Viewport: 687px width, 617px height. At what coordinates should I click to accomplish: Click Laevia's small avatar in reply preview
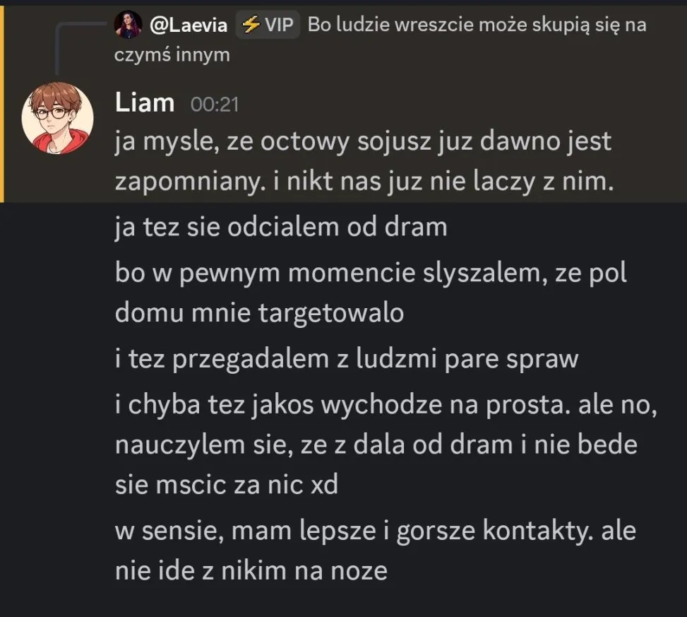point(128,25)
